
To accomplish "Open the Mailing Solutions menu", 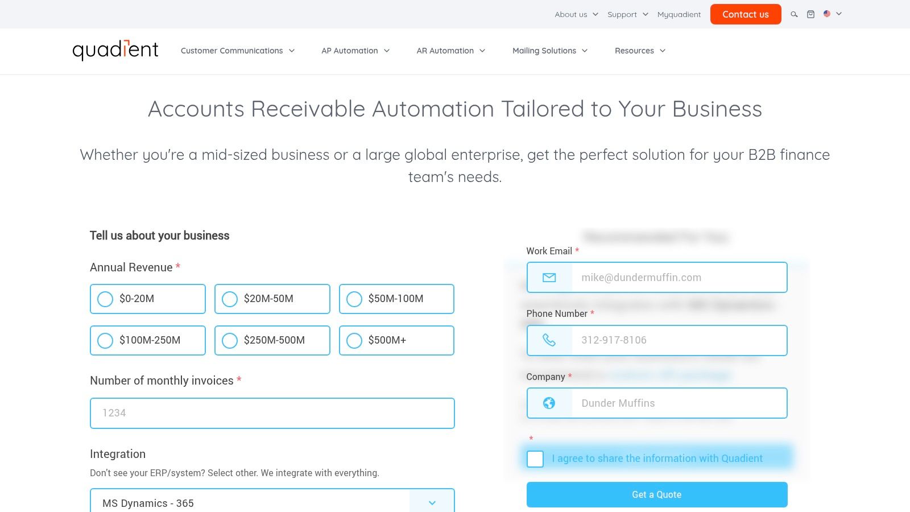I will (550, 51).
